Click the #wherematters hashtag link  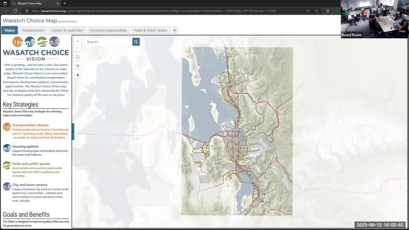[x=67, y=21]
